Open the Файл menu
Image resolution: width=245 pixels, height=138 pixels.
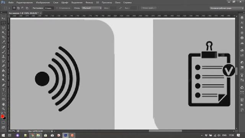point(11,3)
